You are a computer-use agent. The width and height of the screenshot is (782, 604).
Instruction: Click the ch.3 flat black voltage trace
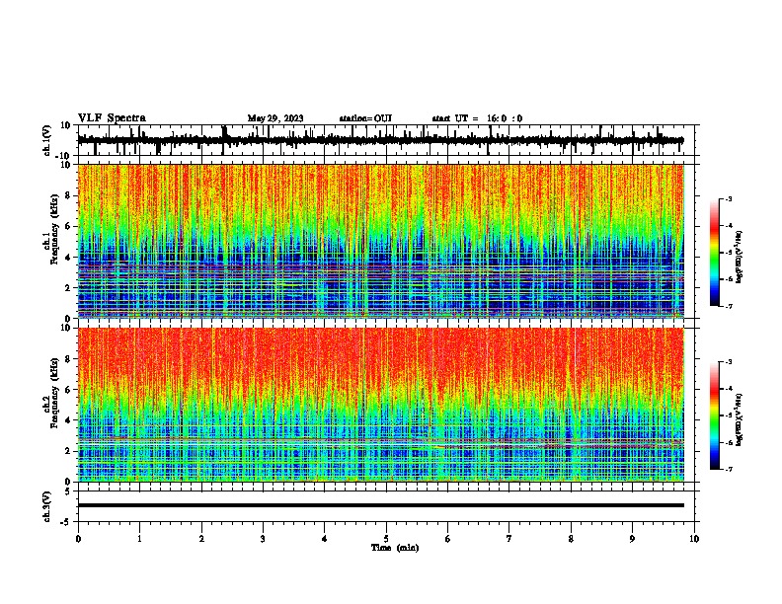(x=380, y=505)
